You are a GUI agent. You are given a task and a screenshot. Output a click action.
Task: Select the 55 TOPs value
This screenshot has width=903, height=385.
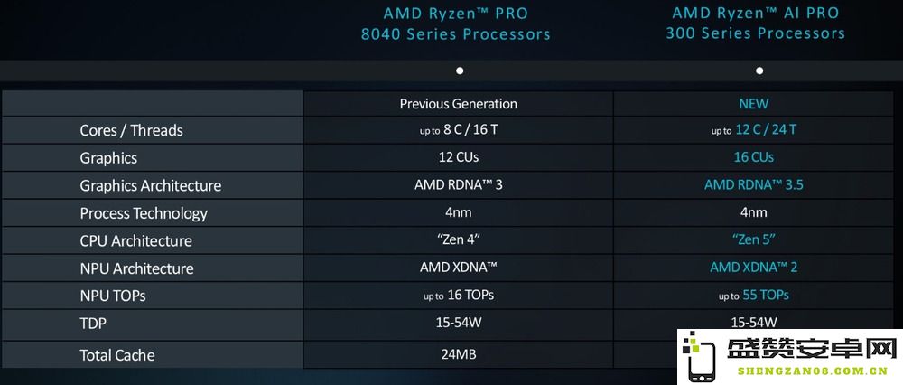click(766, 296)
